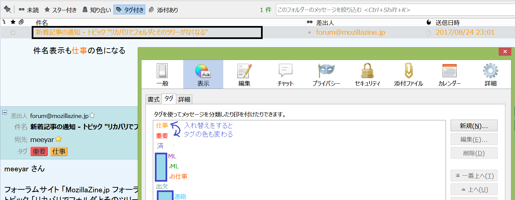The width and height of the screenshot is (515, 200).
Task: Select the Display (表示) preferences icon
Action: [x=203, y=74]
